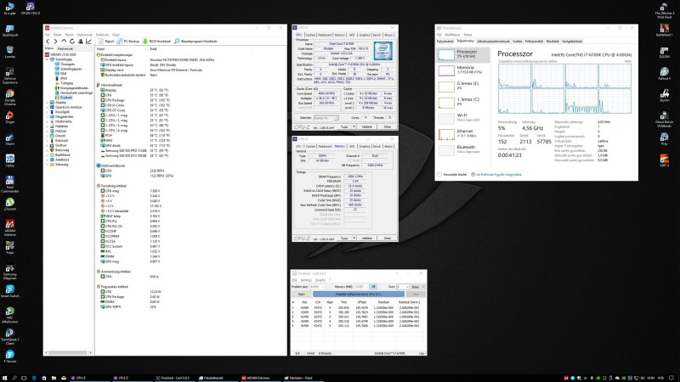Image resolution: width=680 pixels, height=382 pixels.
Task: Open Settings menu in LinX
Action: point(306,280)
